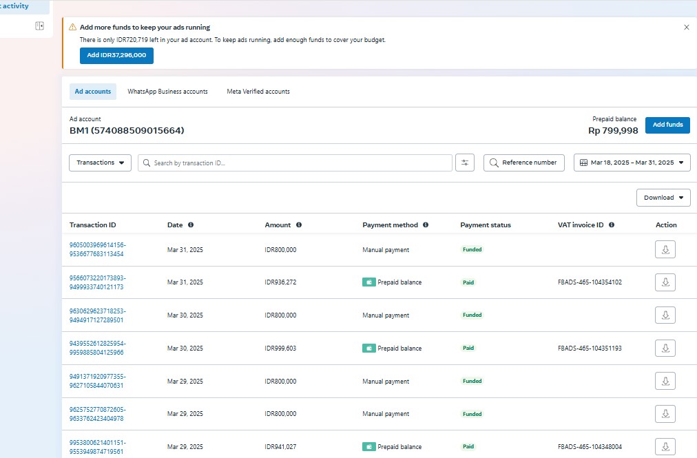Download receipt for first Mar 31 IDR800,000 transaction
Screen dimensions: 697x458
(x=665, y=249)
